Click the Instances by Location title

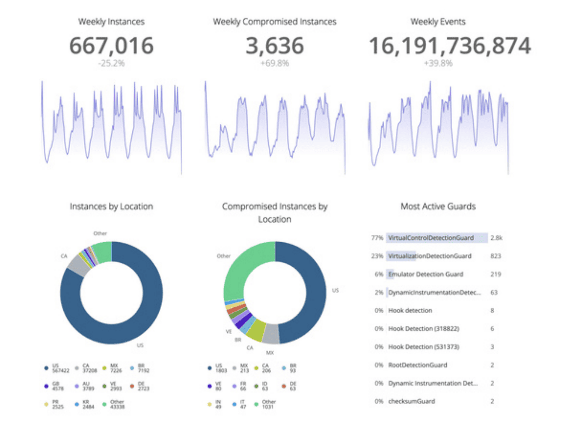tap(111, 206)
